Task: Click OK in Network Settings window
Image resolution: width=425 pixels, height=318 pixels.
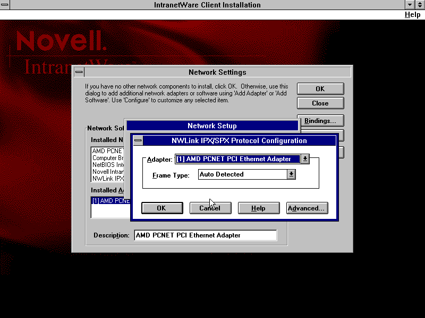Action: [320, 89]
